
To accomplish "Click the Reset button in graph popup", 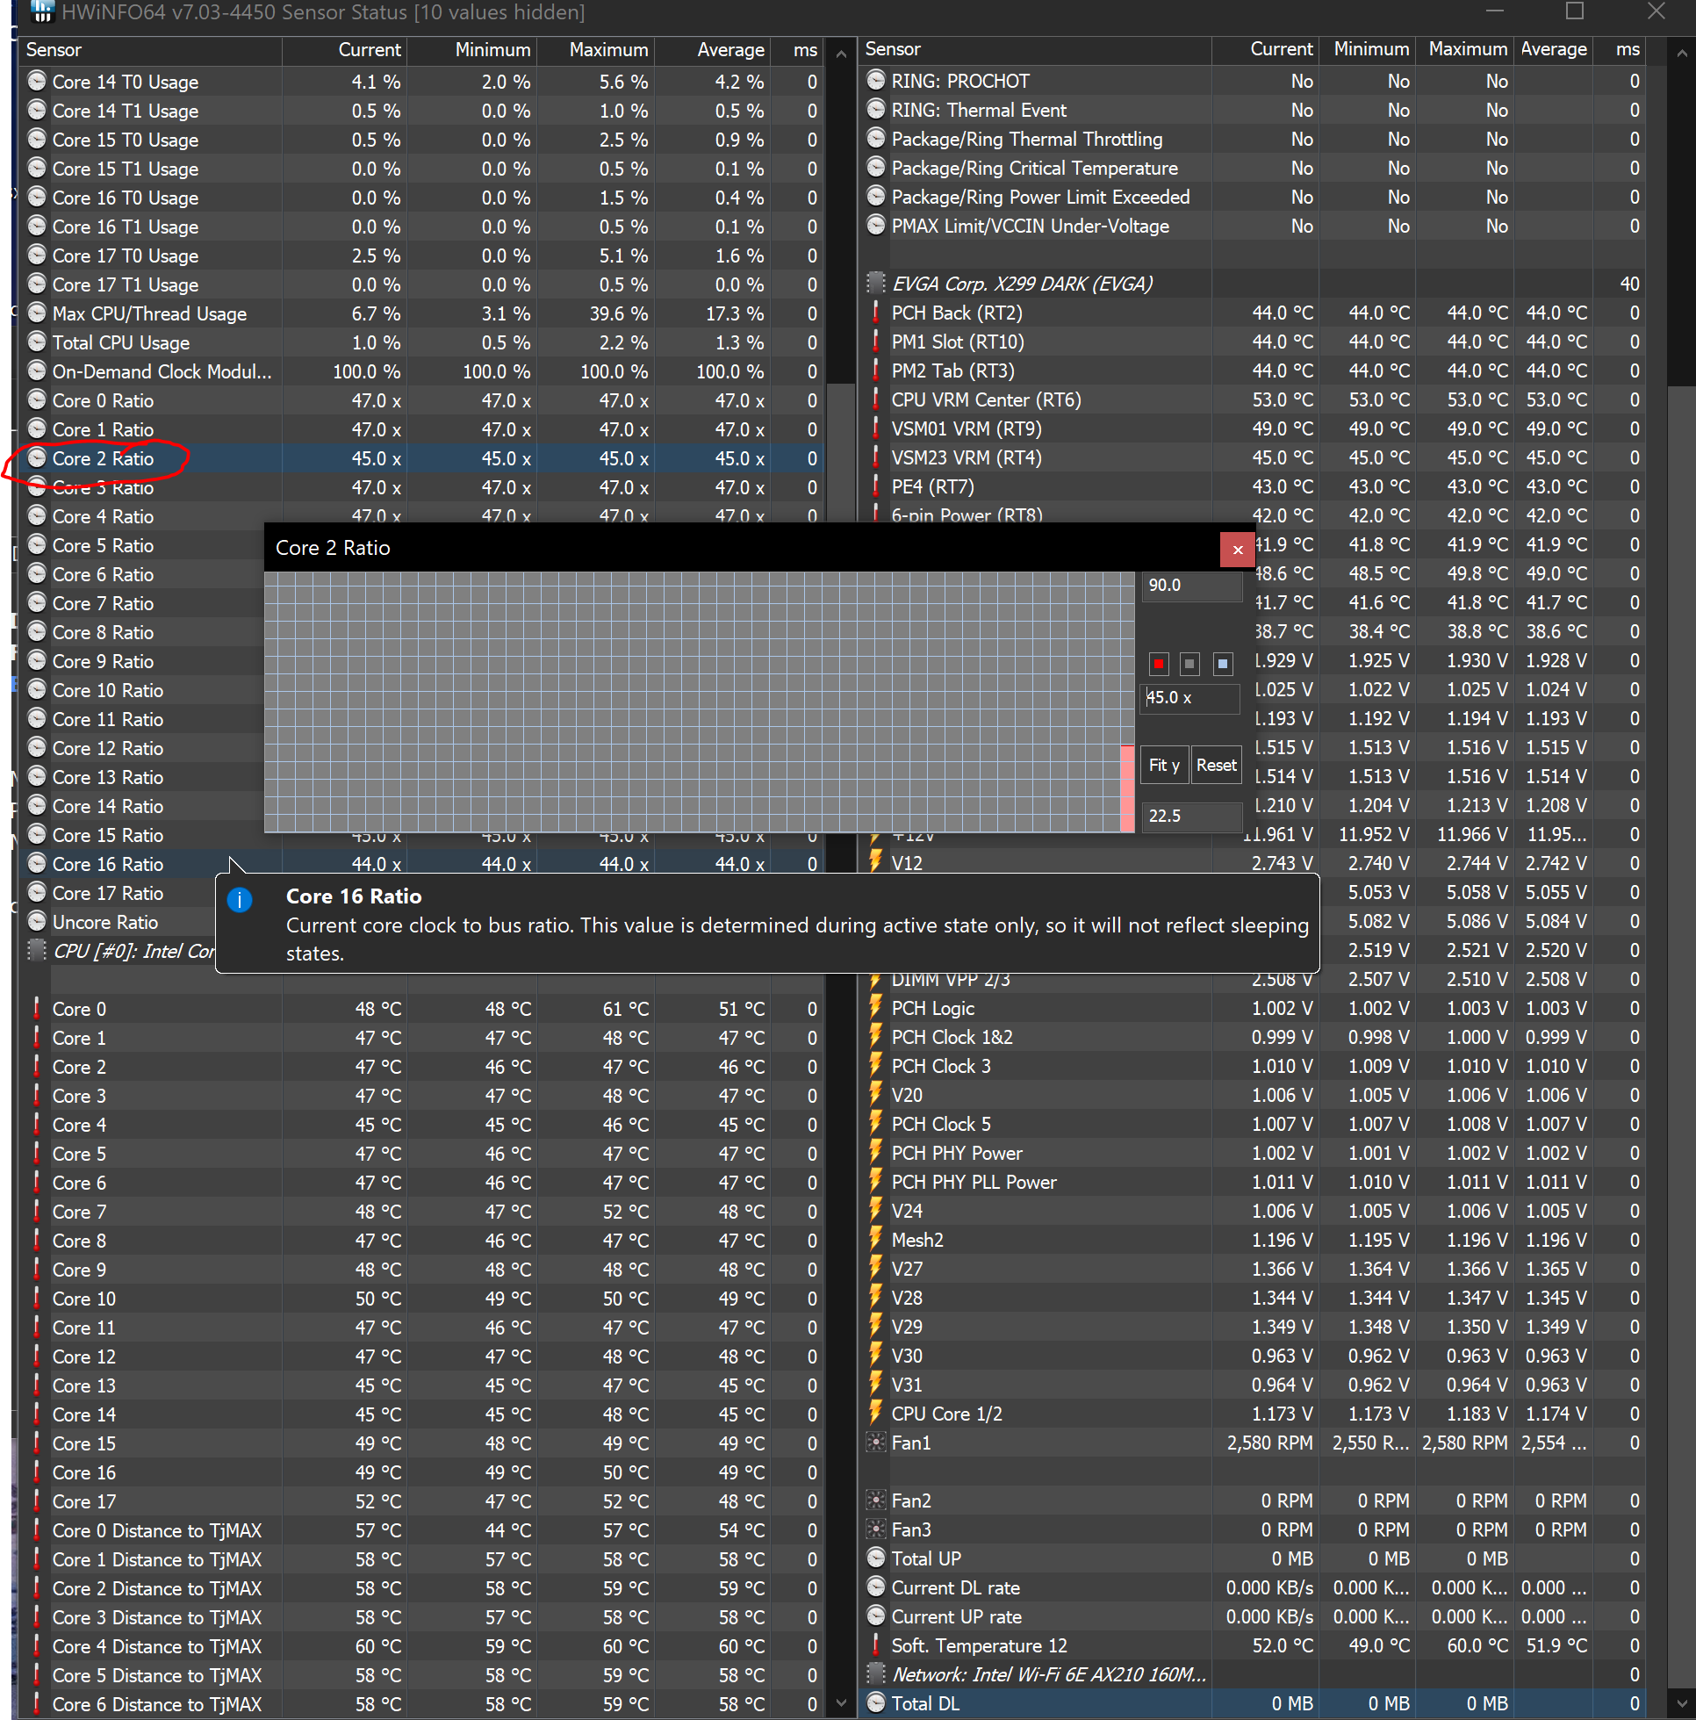I will click(x=1216, y=765).
